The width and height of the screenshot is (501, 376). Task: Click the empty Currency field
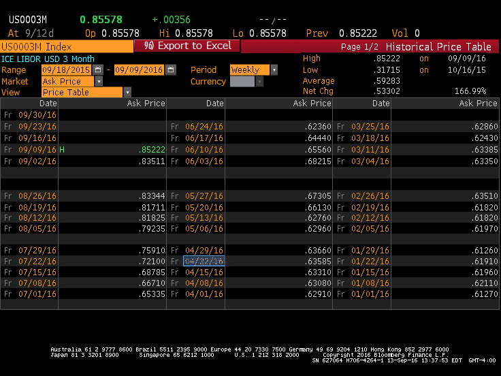[242, 82]
